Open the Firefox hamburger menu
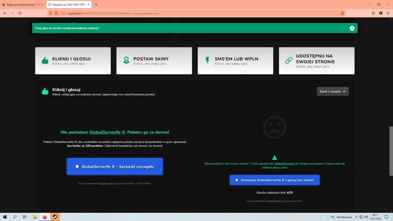 tap(388, 13)
